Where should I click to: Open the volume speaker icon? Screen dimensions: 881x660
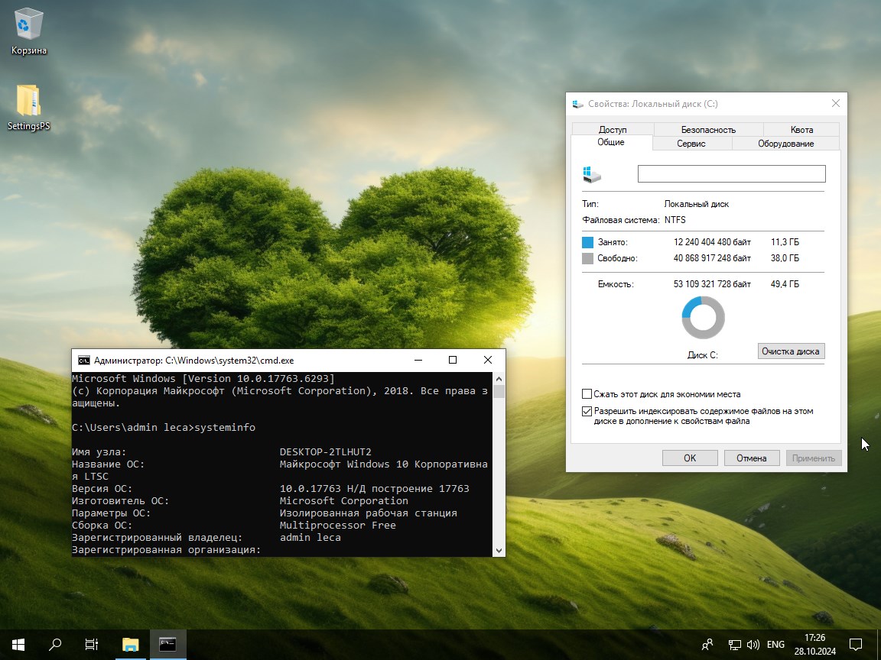coord(753,644)
